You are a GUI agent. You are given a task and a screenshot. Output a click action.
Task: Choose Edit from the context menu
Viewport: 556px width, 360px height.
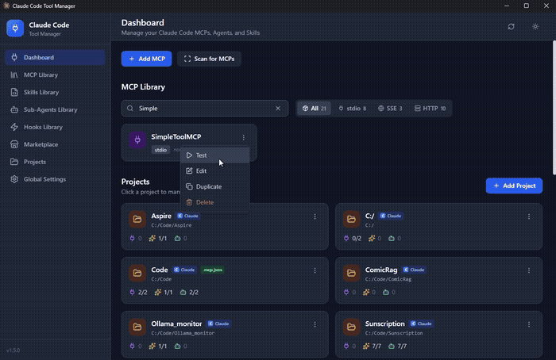coord(215,170)
